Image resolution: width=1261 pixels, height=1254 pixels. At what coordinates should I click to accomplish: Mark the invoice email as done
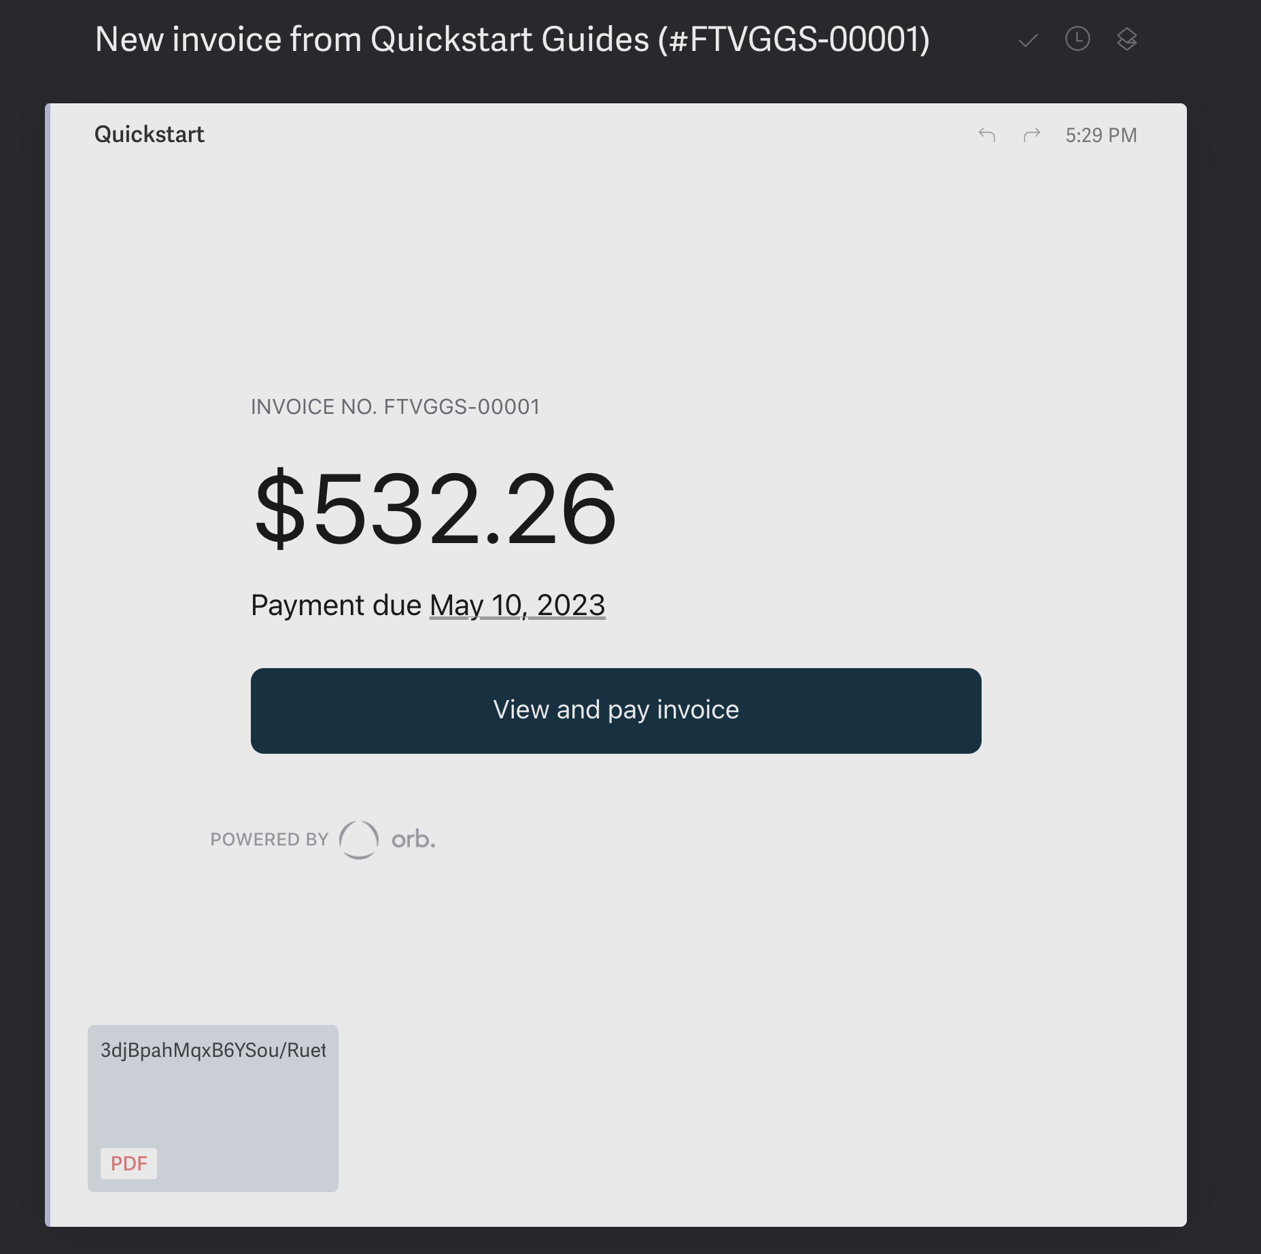1028,41
